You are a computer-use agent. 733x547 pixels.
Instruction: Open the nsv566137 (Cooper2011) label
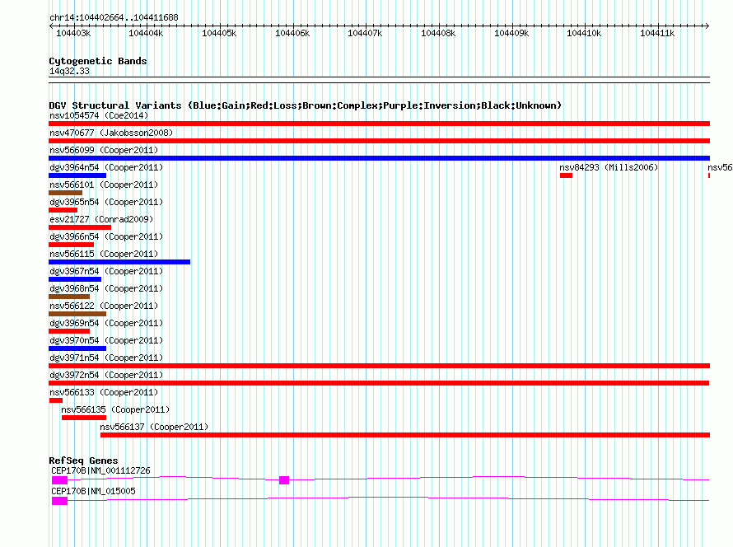[x=154, y=427]
